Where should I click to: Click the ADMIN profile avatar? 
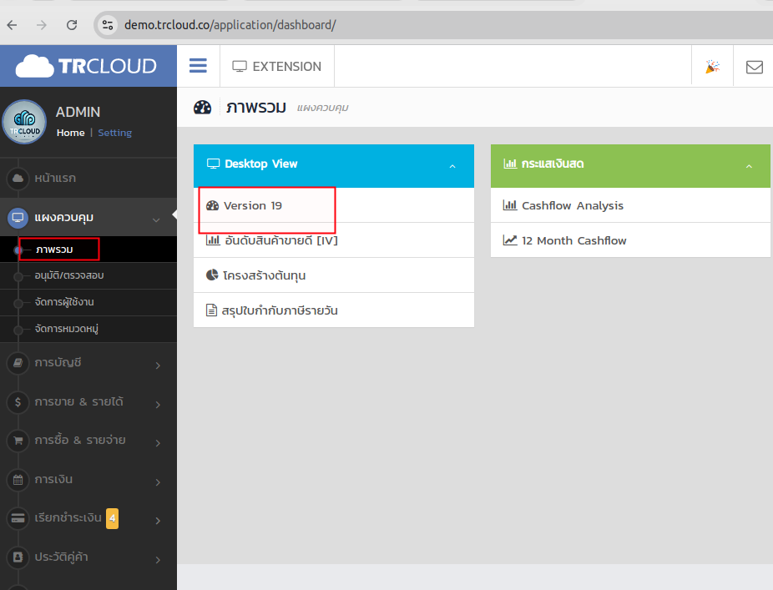pyautogui.click(x=24, y=122)
